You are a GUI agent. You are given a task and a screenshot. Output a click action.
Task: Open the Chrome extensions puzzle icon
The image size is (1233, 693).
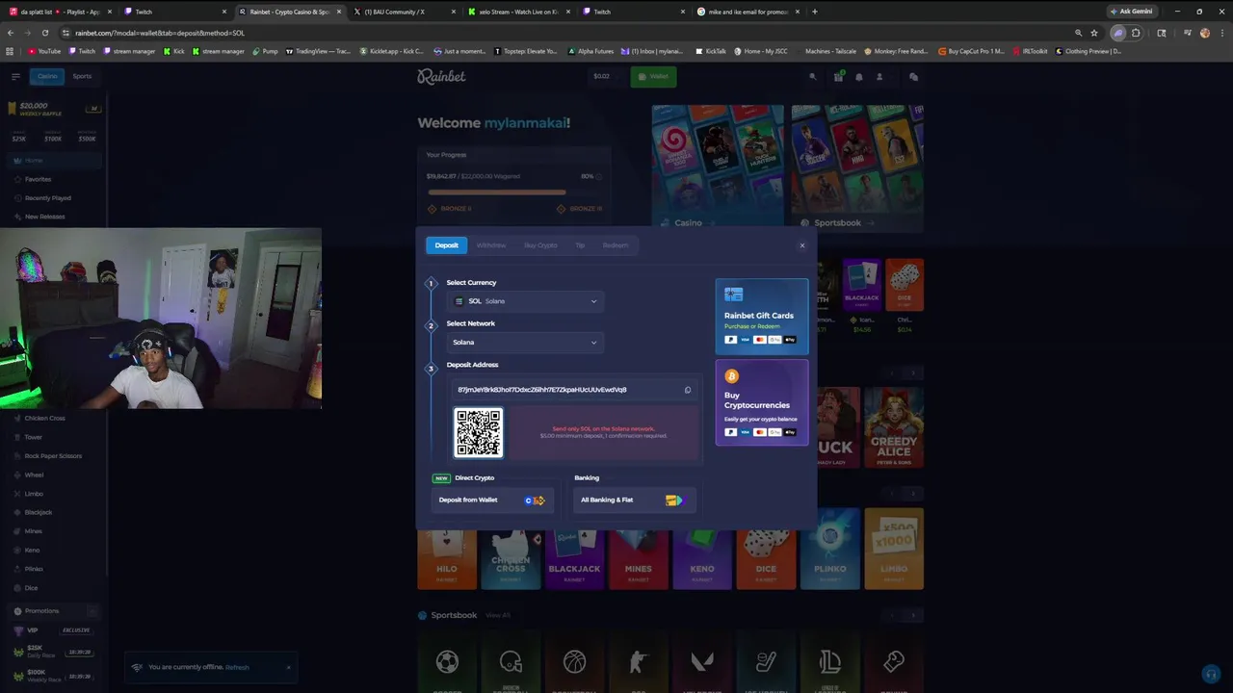click(1136, 33)
